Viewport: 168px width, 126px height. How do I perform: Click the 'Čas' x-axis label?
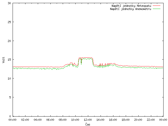tap(88, 124)
